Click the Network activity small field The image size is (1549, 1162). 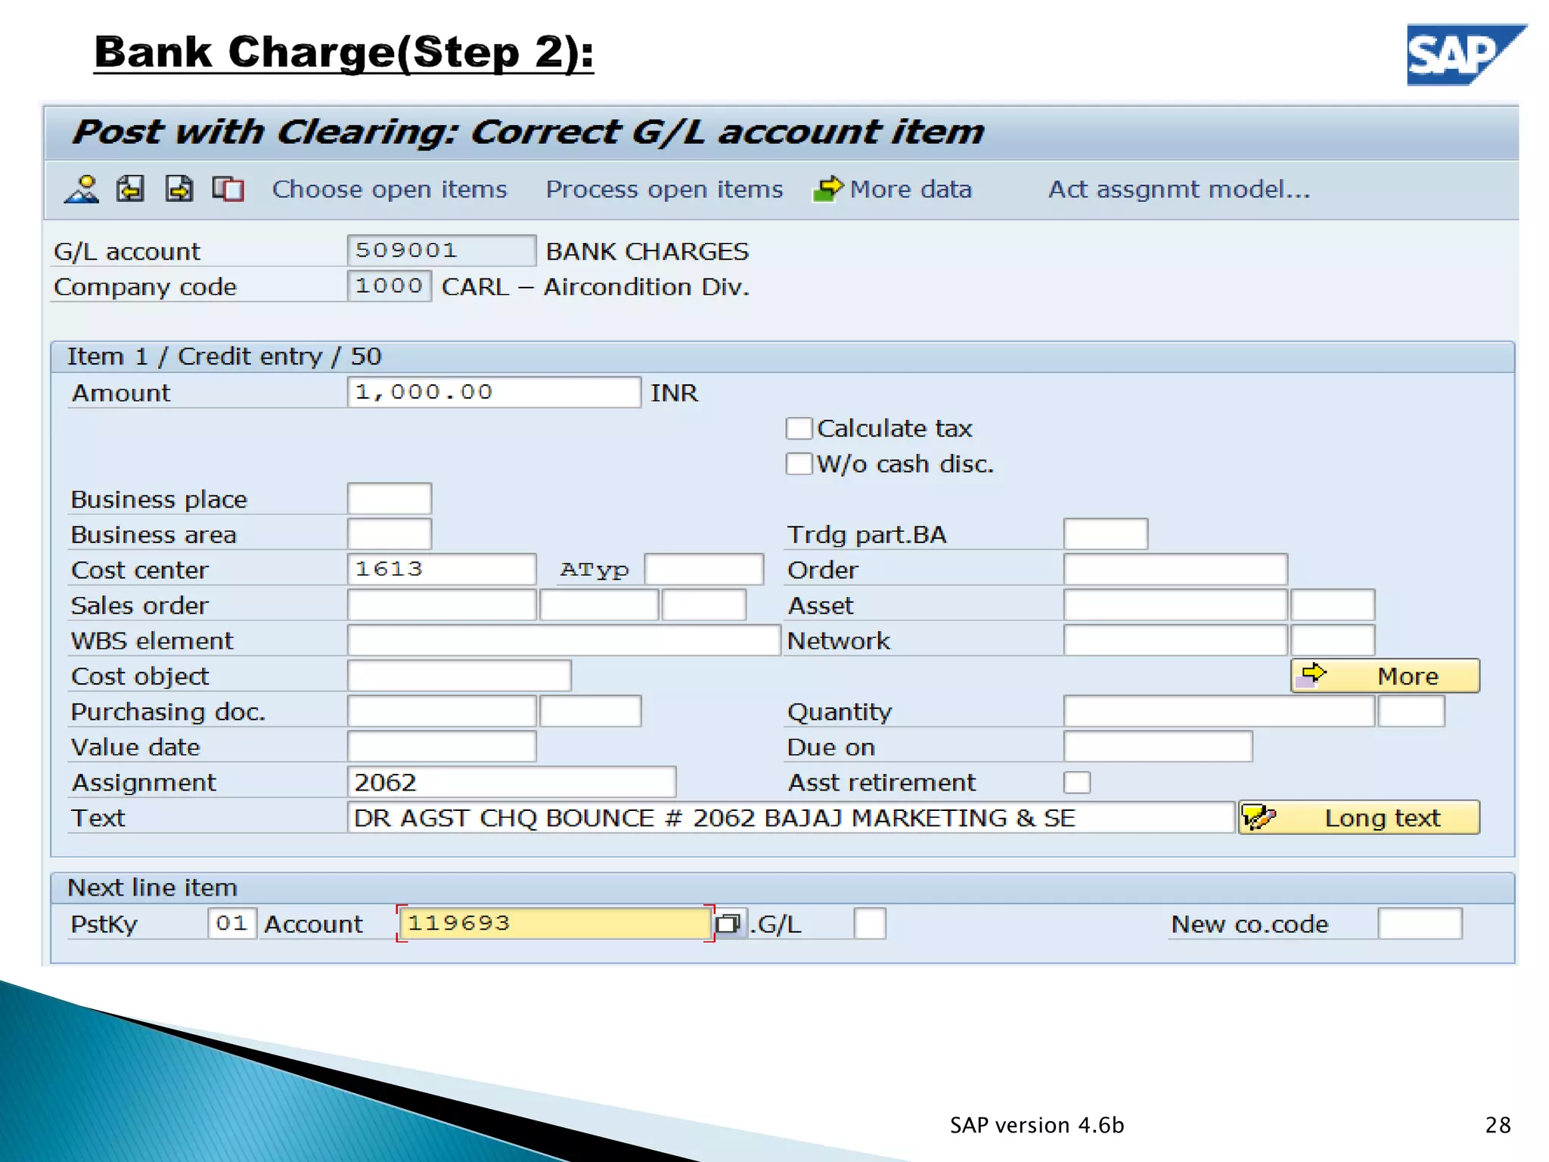click(x=1333, y=641)
